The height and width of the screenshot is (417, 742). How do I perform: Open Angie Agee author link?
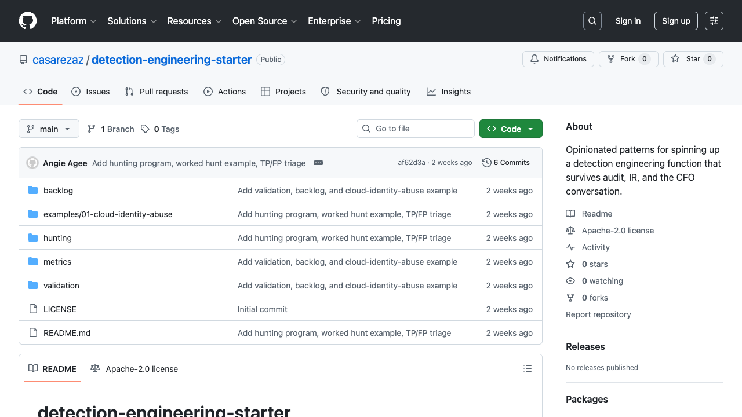65,163
